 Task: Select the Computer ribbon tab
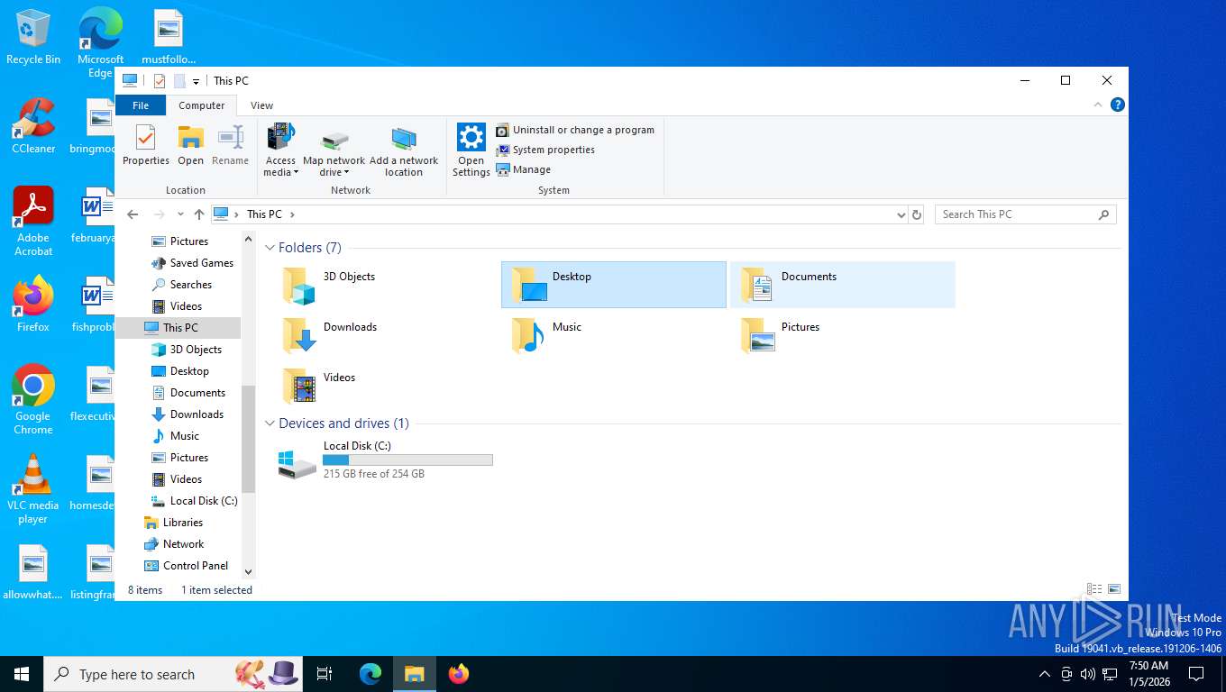click(x=201, y=105)
